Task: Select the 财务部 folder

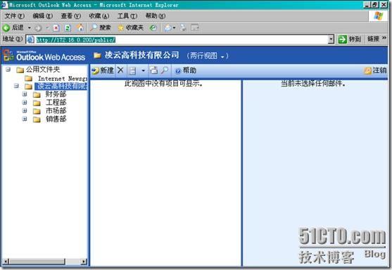Action: [56, 94]
